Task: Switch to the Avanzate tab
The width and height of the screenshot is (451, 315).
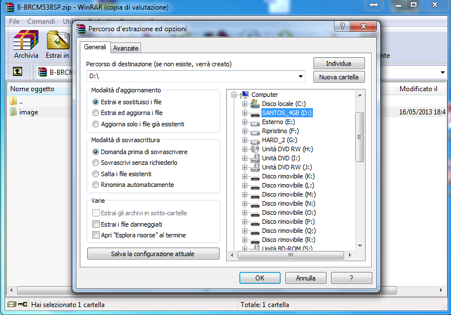Action: click(126, 48)
